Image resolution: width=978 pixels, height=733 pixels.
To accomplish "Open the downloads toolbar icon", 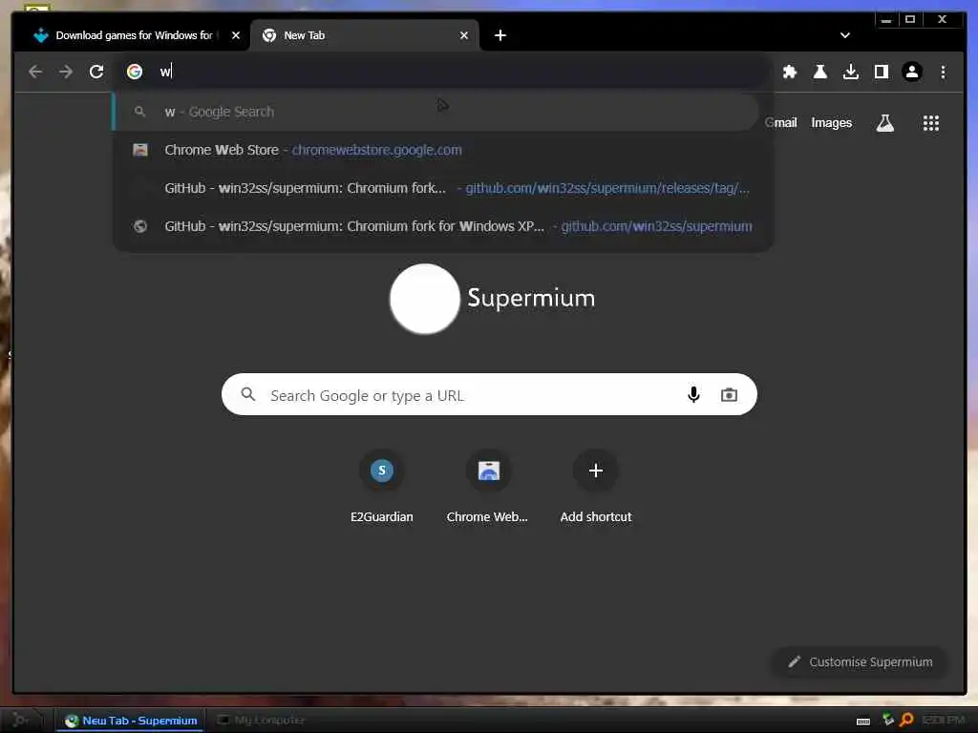I will click(851, 72).
